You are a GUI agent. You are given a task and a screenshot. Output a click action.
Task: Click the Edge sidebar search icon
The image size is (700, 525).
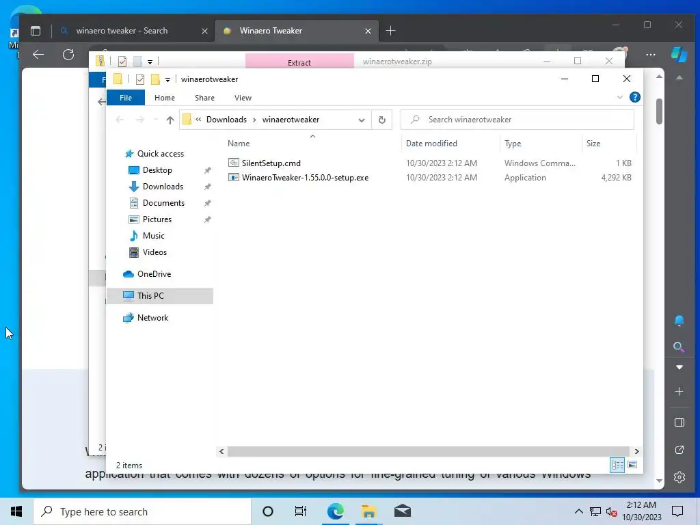click(679, 347)
